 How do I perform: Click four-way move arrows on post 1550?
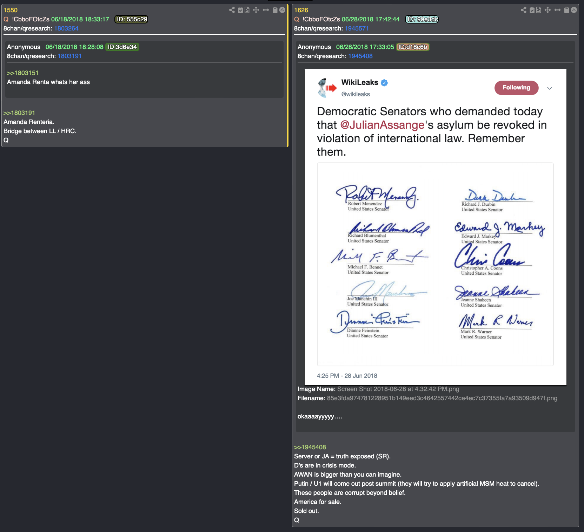(x=256, y=10)
